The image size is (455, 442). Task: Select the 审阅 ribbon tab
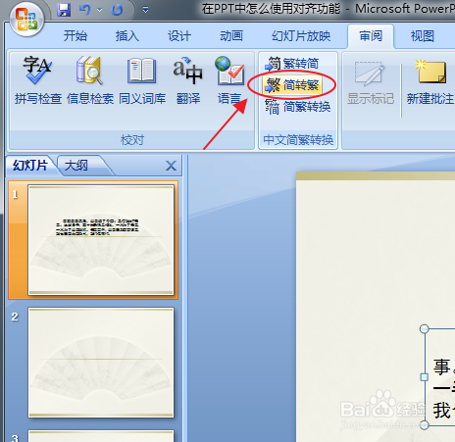[371, 36]
